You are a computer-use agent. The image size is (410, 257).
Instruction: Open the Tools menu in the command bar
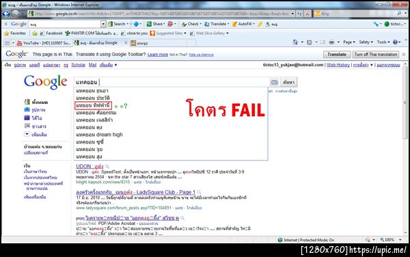pyautogui.click(x=383, y=42)
